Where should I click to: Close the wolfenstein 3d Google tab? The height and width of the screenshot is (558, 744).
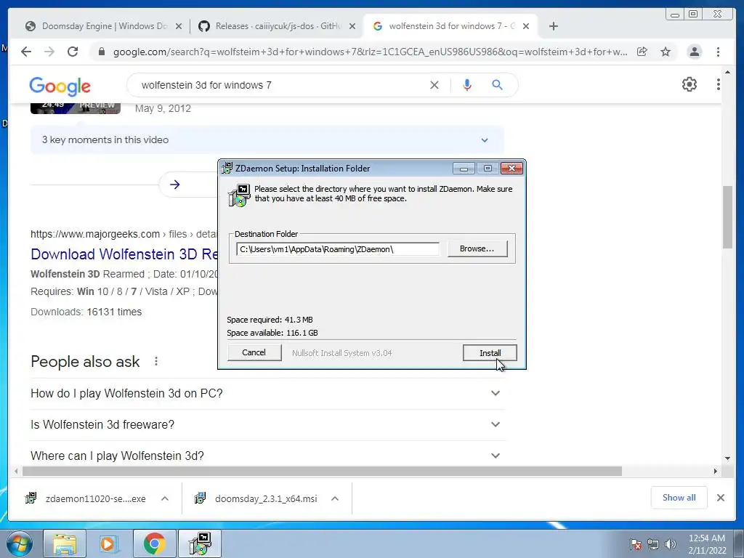pyautogui.click(x=526, y=27)
